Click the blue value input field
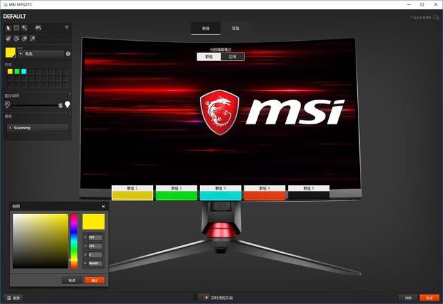443x304 pixels. tap(96, 254)
